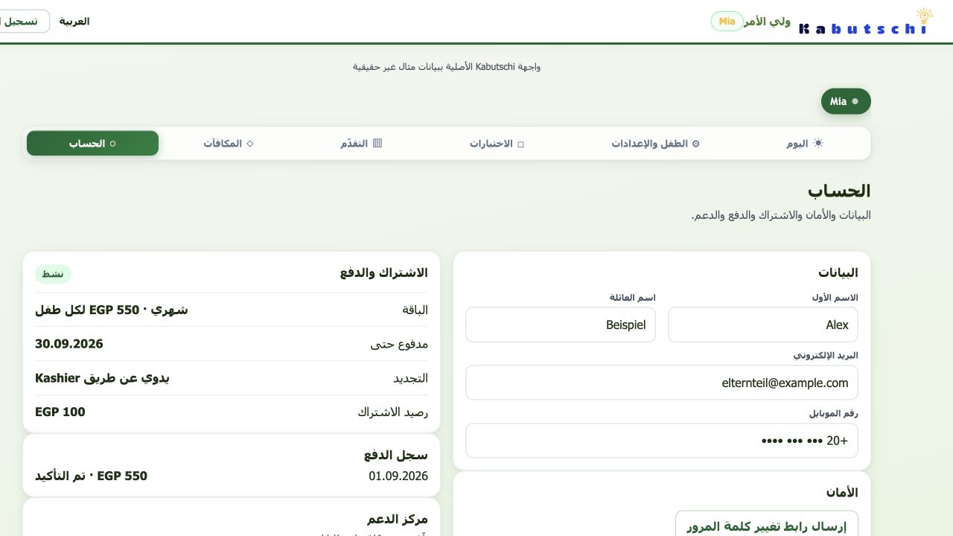This screenshot has width=953, height=536.
Task: Click the bars icon on التقدّم tab
Action: point(377,143)
